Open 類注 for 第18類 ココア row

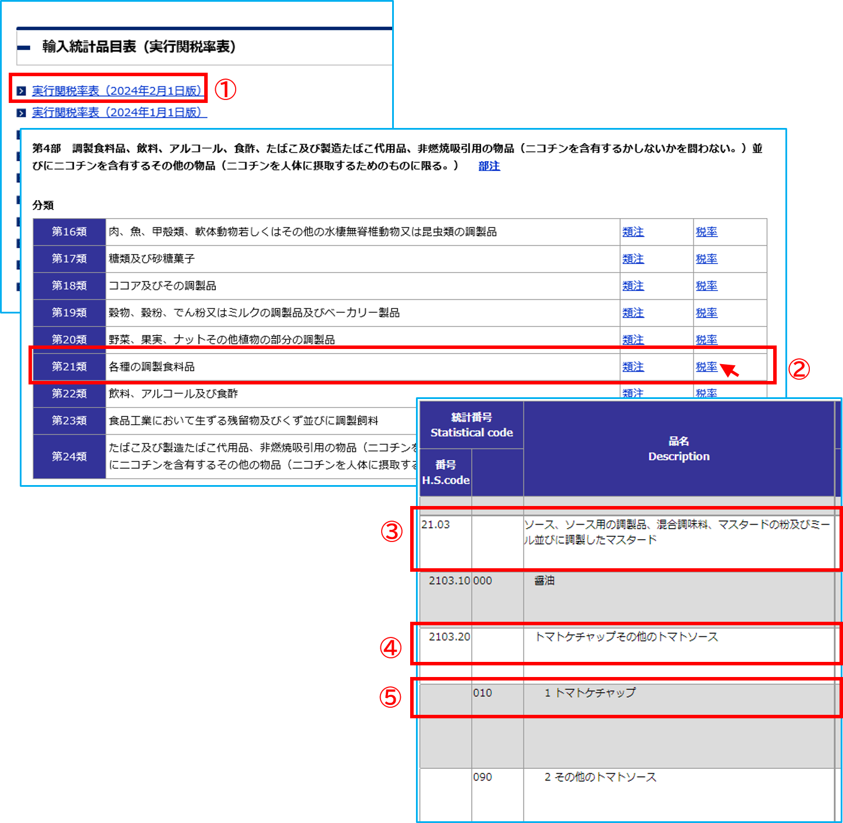click(633, 286)
